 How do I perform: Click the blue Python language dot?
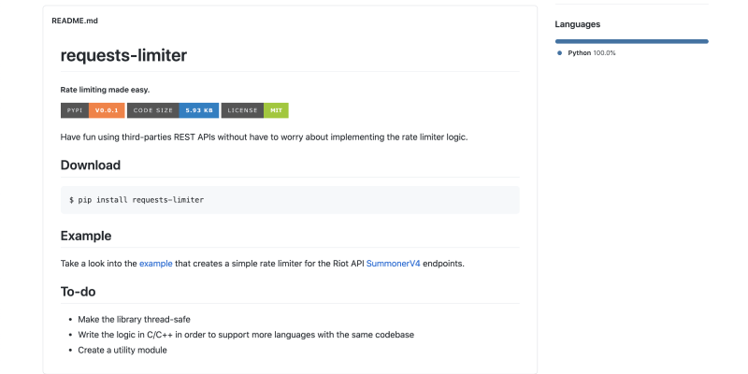point(559,53)
